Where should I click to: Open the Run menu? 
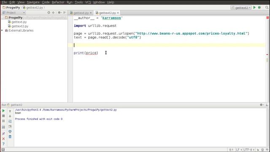click(x=69, y=2)
